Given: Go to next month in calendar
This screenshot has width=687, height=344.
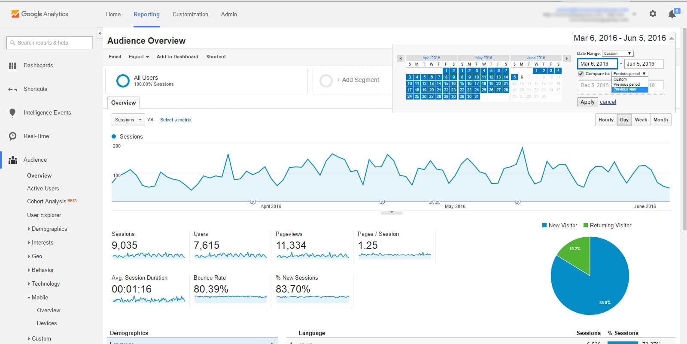Looking at the screenshot, I should click(x=566, y=58).
